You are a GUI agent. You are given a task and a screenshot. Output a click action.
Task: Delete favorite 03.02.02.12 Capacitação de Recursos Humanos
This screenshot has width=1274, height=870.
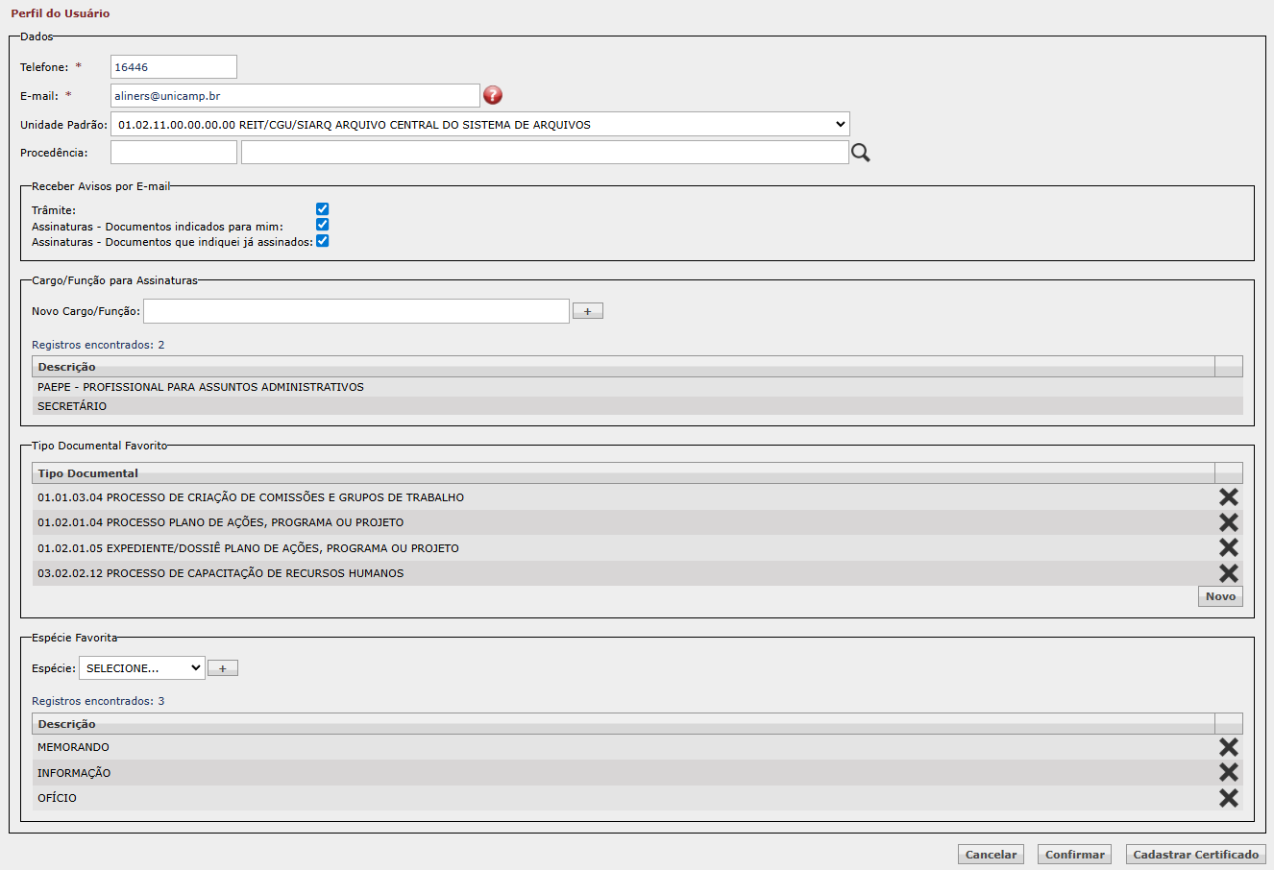[x=1228, y=573]
